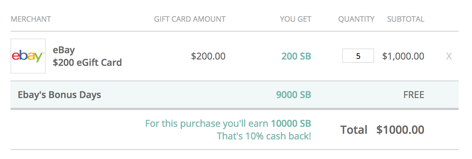The width and height of the screenshot is (472, 159).
Task: Click the 9000 SB bonus amount
Action: [x=294, y=95]
